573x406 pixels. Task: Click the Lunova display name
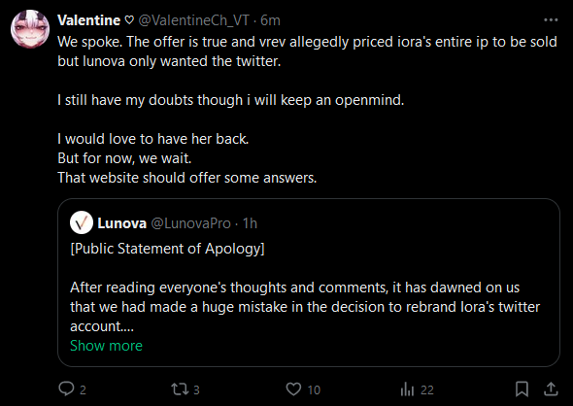coord(122,223)
